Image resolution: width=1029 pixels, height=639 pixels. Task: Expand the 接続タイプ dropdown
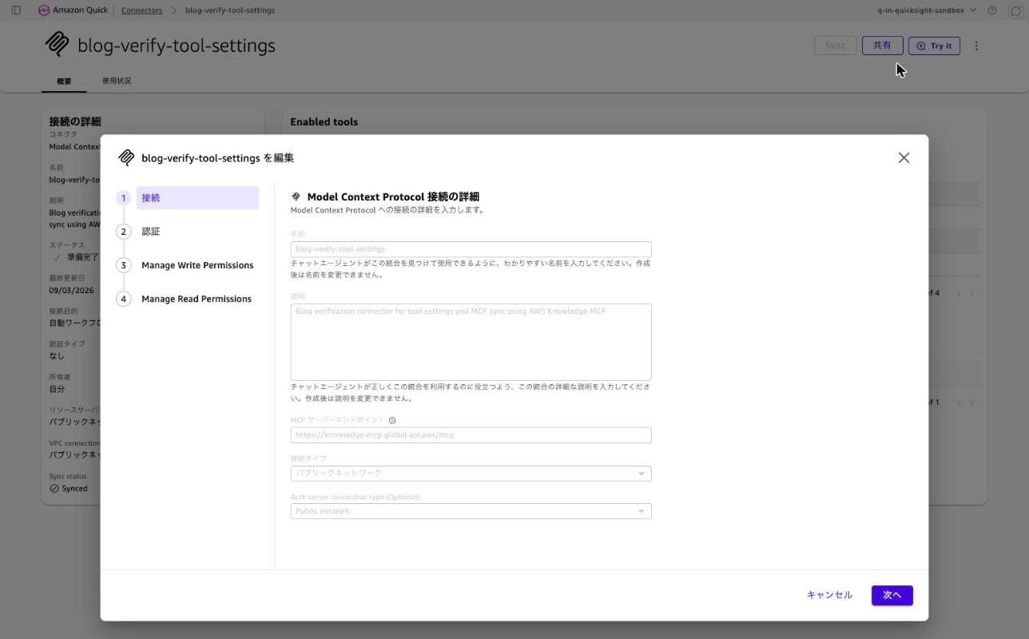[x=471, y=474]
